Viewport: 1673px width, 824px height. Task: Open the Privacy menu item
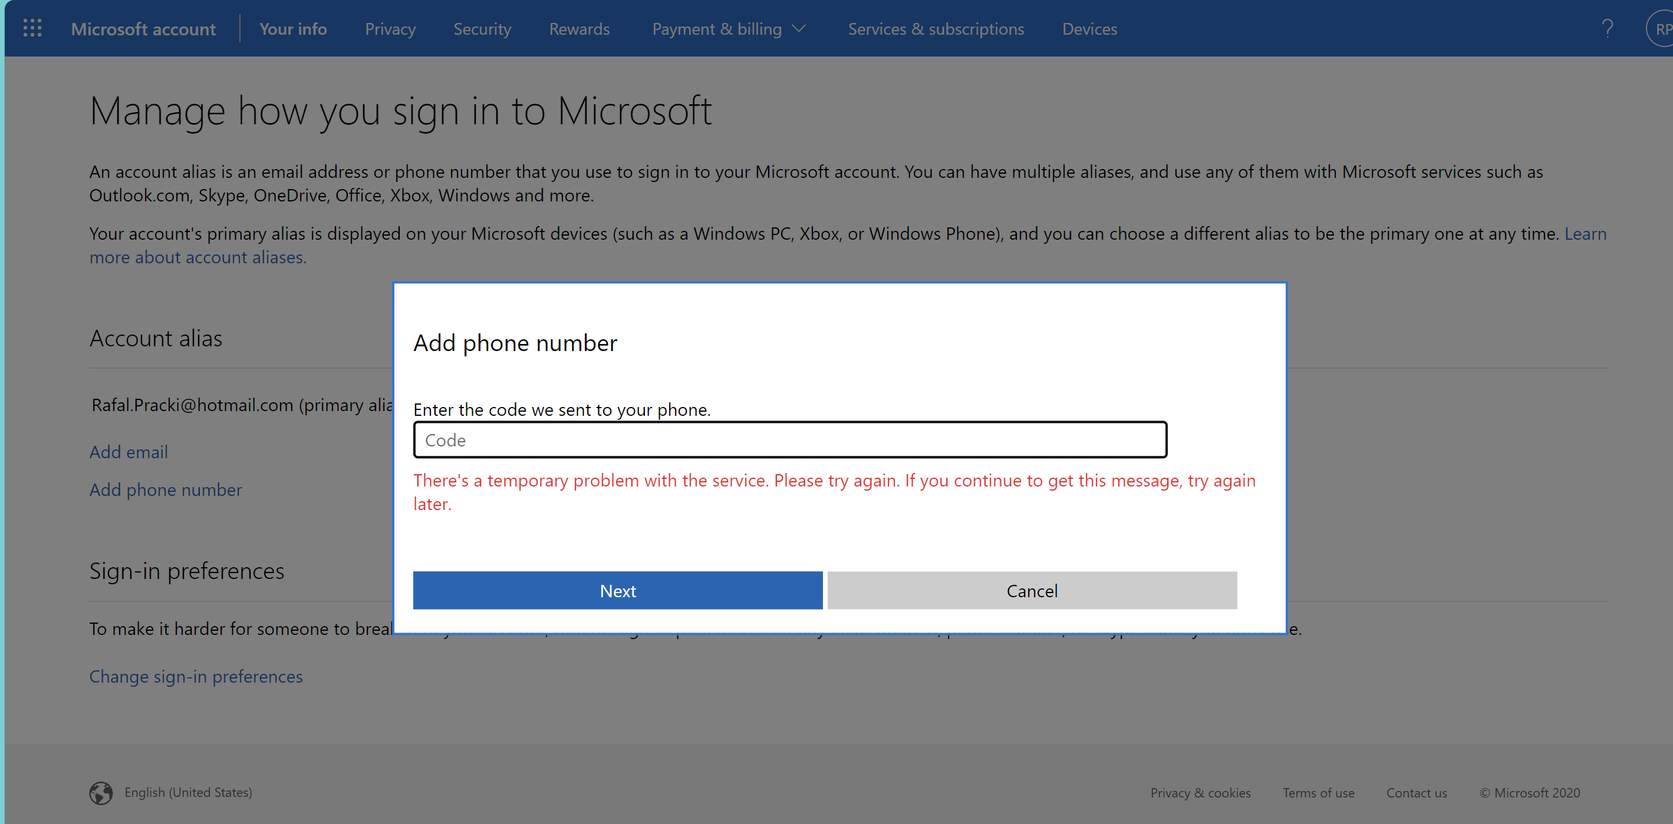click(x=390, y=28)
